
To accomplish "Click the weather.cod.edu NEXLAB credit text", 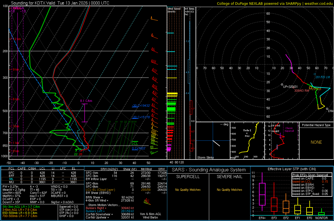I will 275,3.
